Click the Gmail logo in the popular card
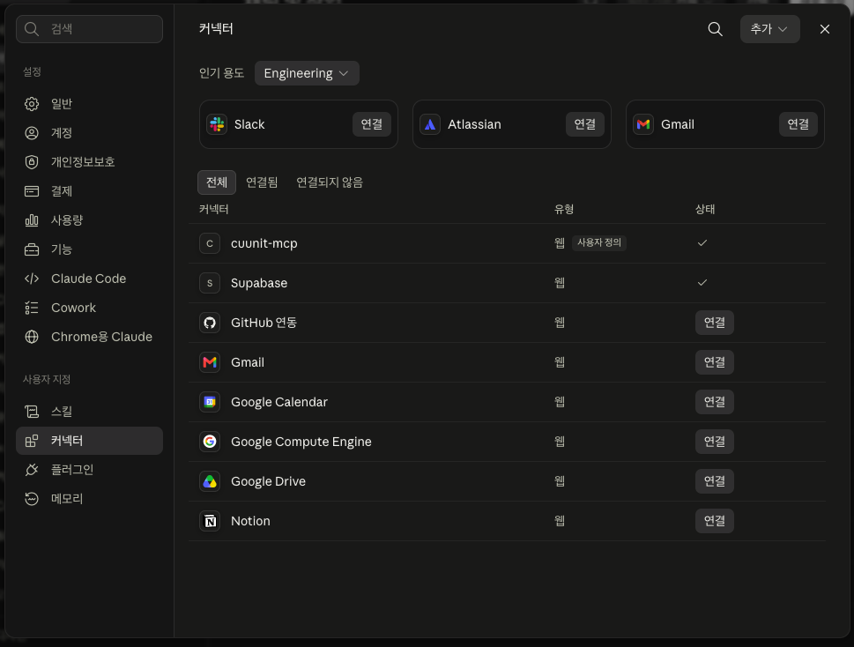Screen dimensions: 854x647 643,124
